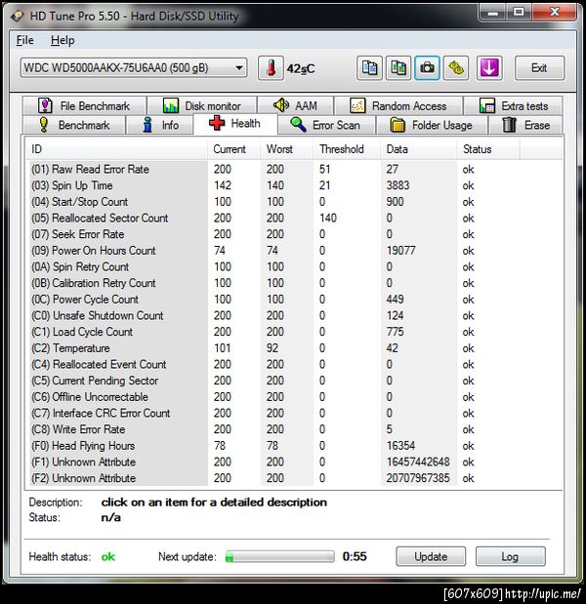Screen dimensions: 586x604
Task: Click the 3883 spin up data value
Action: pos(398,185)
